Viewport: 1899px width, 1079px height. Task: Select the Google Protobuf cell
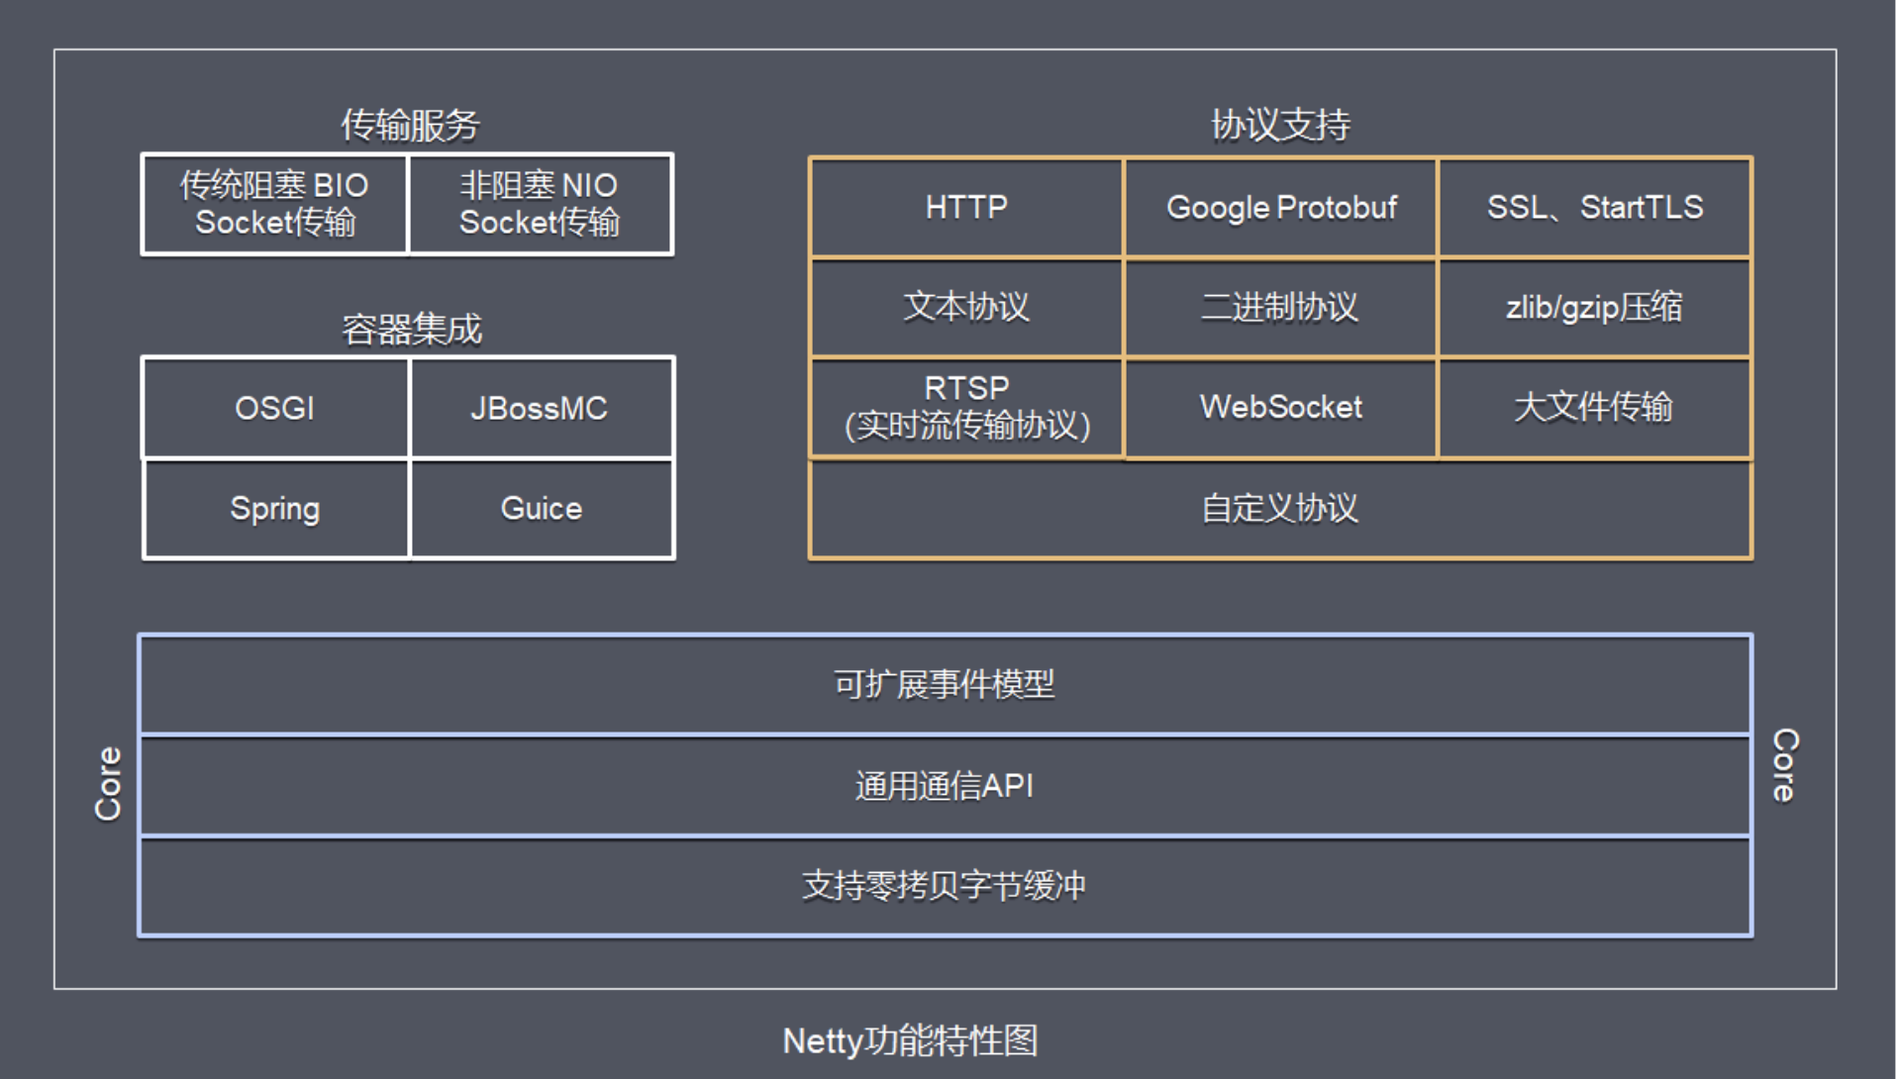pyautogui.click(x=1280, y=207)
